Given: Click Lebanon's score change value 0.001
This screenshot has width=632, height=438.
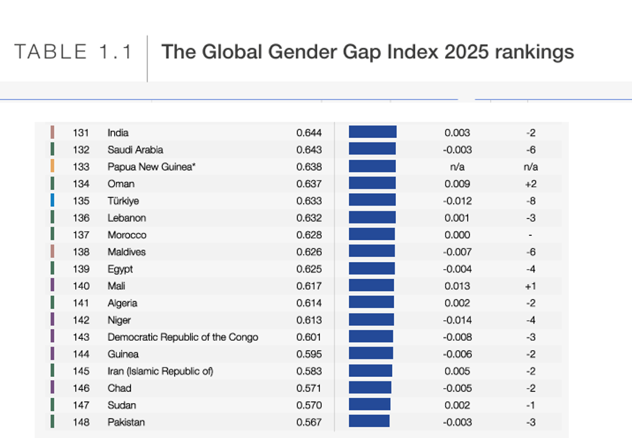Looking at the screenshot, I should click(x=457, y=218).
